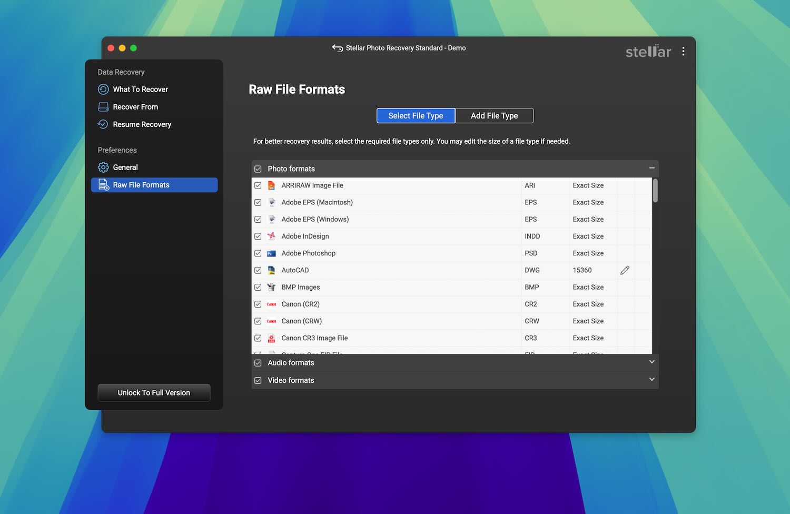Click the AutoCAD pencil edit size icon
The image size is (790, 514).
tap(625, 270)
